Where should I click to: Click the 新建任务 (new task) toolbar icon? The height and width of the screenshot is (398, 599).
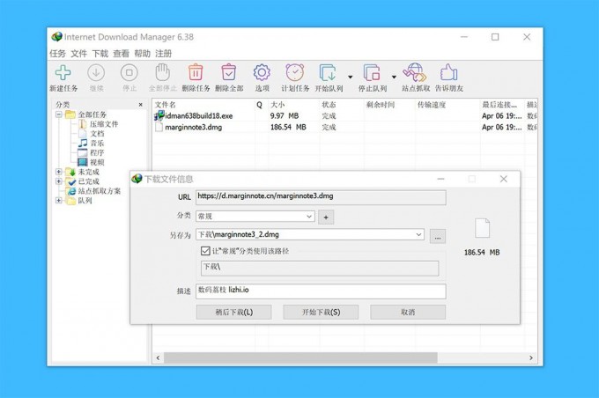[63, 74]
